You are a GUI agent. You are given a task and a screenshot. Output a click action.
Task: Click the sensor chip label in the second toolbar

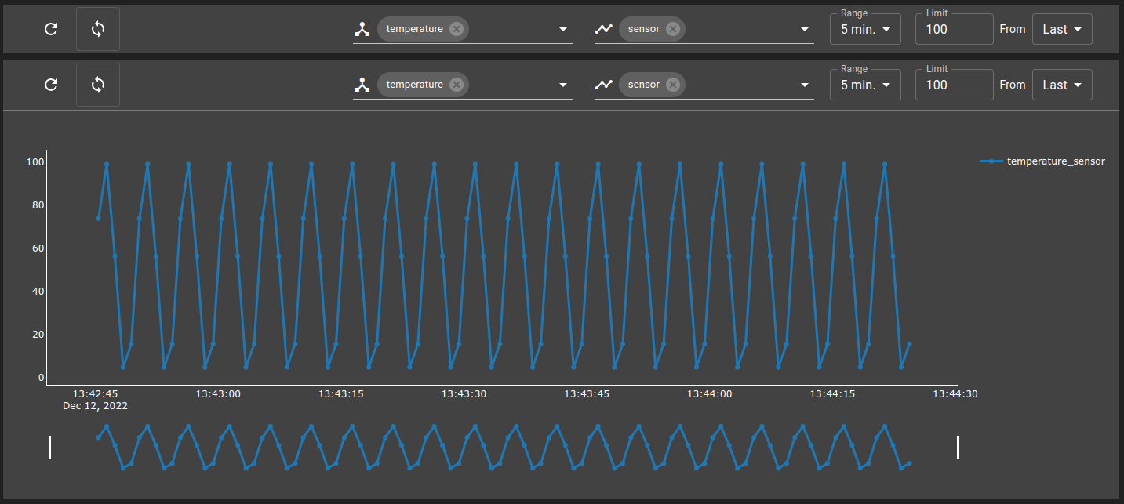(x=644, y=85)
